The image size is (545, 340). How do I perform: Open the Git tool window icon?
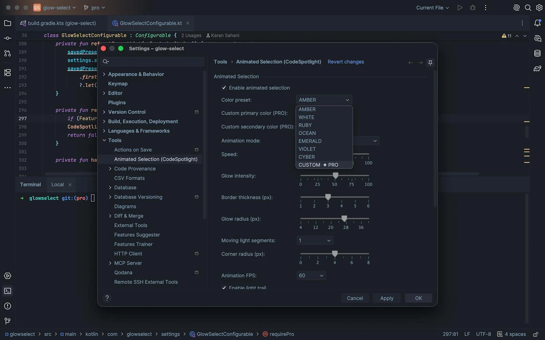[x=7, y=321]
